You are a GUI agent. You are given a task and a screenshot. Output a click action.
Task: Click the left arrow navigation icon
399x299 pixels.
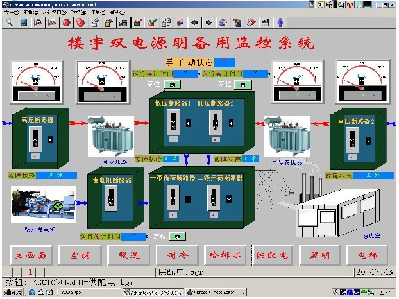tap(194, 22)
